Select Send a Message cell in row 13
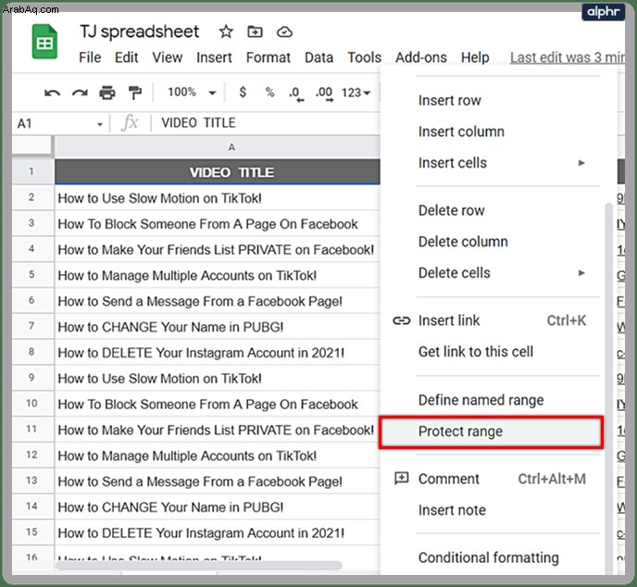The height and width of the screenshot is (587, 637). pos(218,481)
